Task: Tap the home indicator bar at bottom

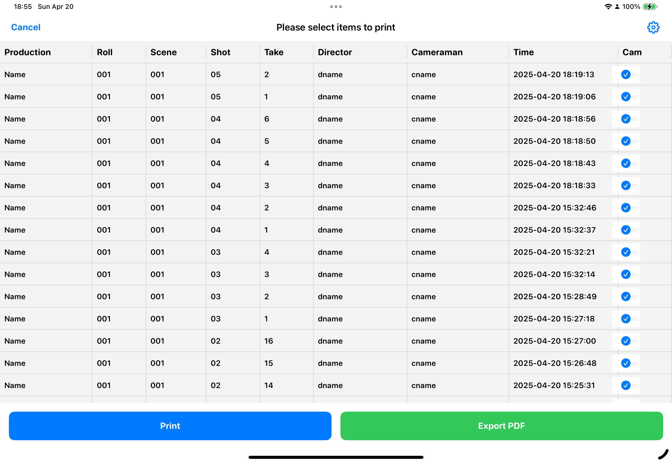Action: pos(336,457)
